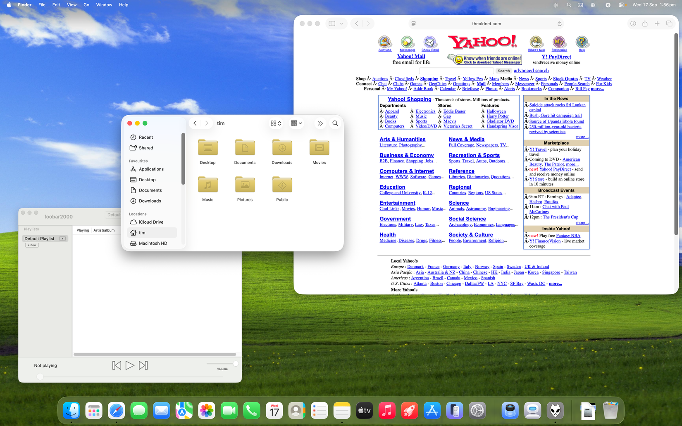Open the Yahoo! Mail link

[x=411, y=56]
